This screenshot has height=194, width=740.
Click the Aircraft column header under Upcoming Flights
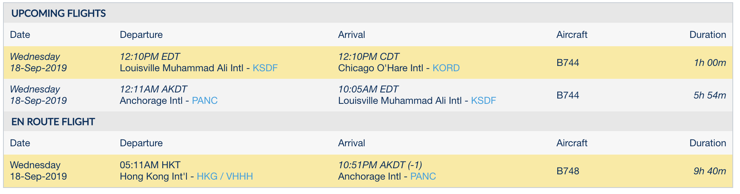coord(572,35)
